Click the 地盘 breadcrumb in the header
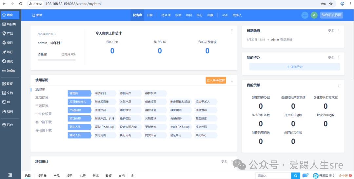The image size is (354, 179). [37, 15]
